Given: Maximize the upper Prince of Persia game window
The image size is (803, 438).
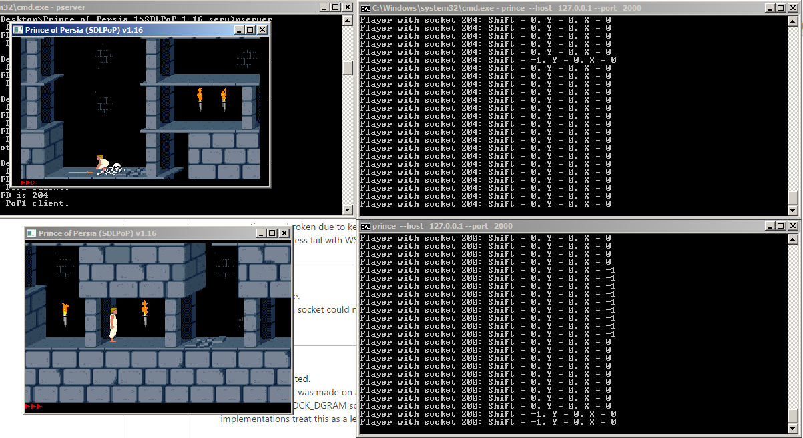Looking at the screenshot, I should point(250,30).
